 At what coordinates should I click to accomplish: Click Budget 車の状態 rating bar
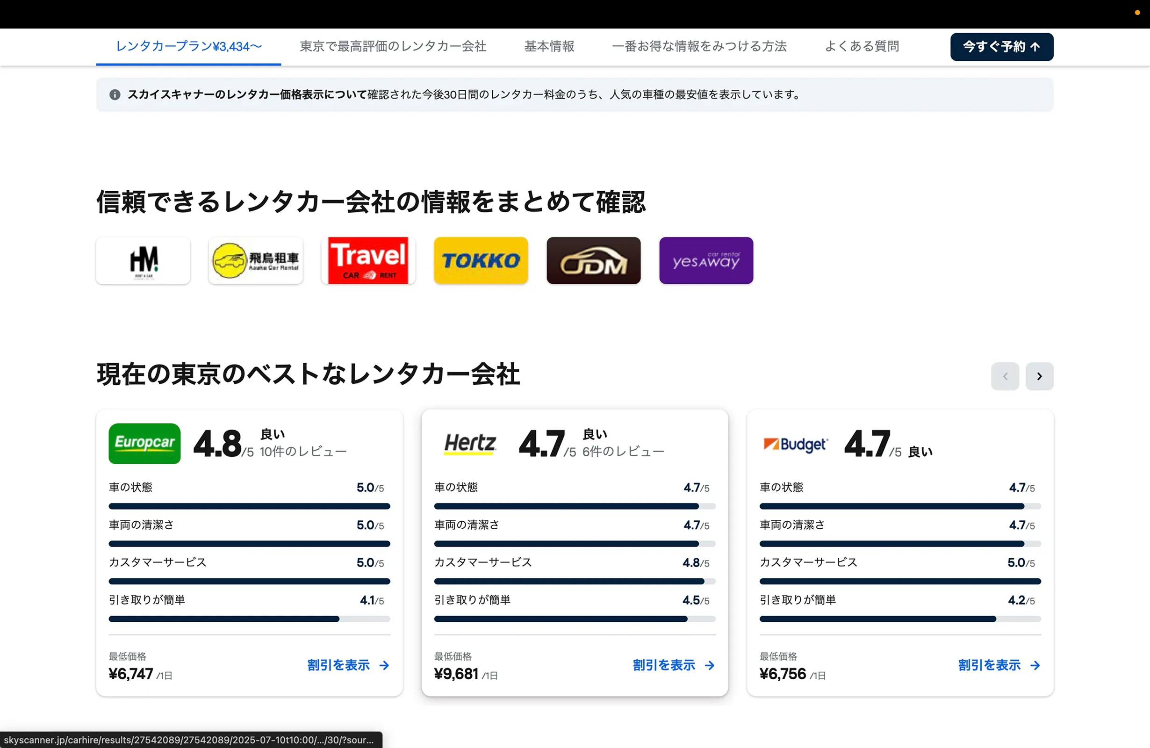[x=900, y=506]
